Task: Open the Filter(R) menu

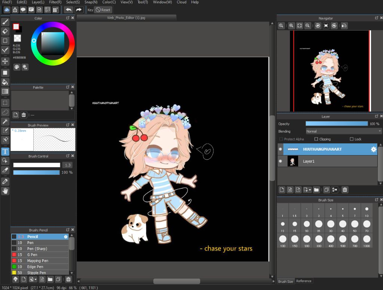Action: (55, 2)
